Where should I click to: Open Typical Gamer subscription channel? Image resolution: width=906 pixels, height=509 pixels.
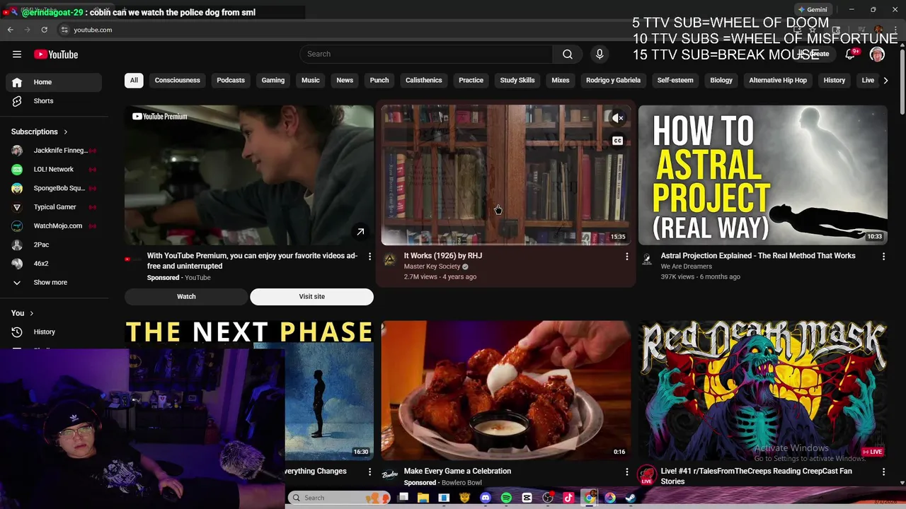(x=54, y=207)
